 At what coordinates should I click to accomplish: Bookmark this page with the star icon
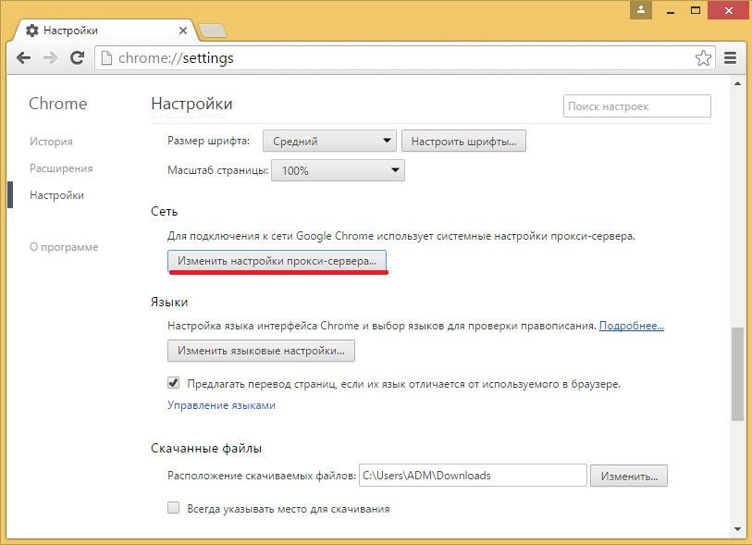703,58
